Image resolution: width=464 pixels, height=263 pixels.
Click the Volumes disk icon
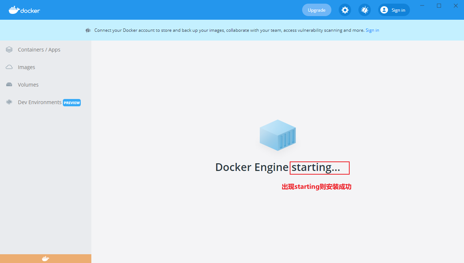[9, 84]
